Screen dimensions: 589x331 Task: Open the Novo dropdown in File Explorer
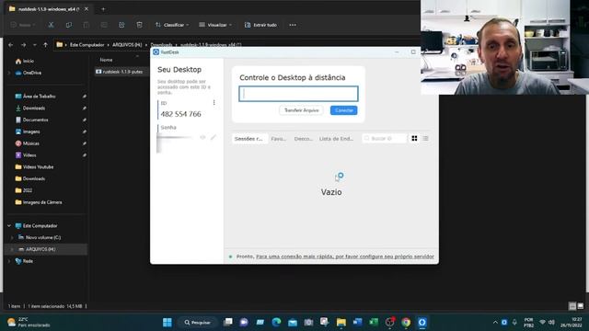pos(23,25)
